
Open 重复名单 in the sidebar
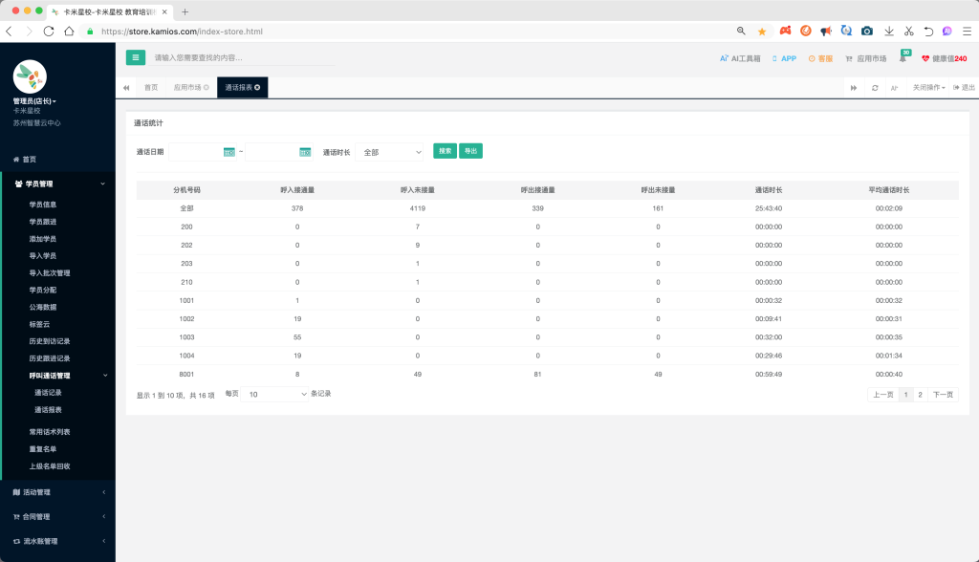(x=43, y=449)
